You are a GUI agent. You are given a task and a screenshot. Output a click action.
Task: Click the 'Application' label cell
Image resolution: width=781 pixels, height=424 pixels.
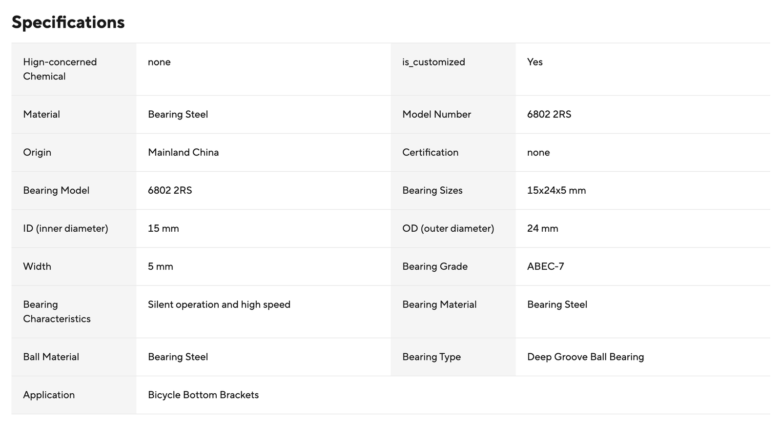(74, 395)
